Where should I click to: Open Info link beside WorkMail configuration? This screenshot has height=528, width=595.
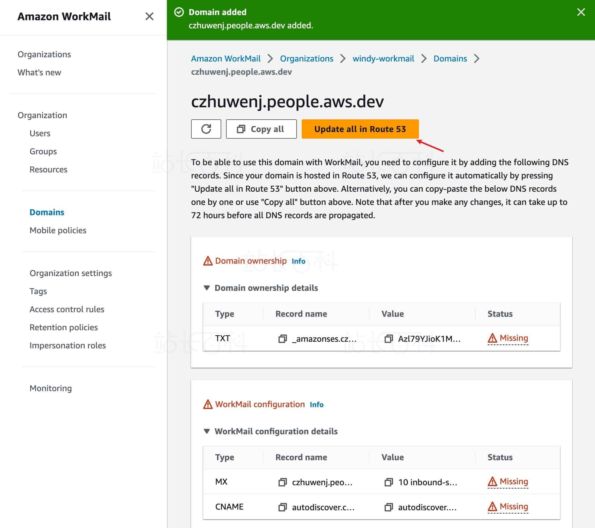coord(316,405)
